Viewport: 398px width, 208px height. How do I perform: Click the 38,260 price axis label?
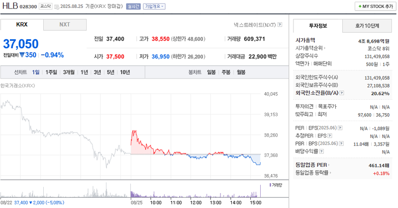(271, 135)
